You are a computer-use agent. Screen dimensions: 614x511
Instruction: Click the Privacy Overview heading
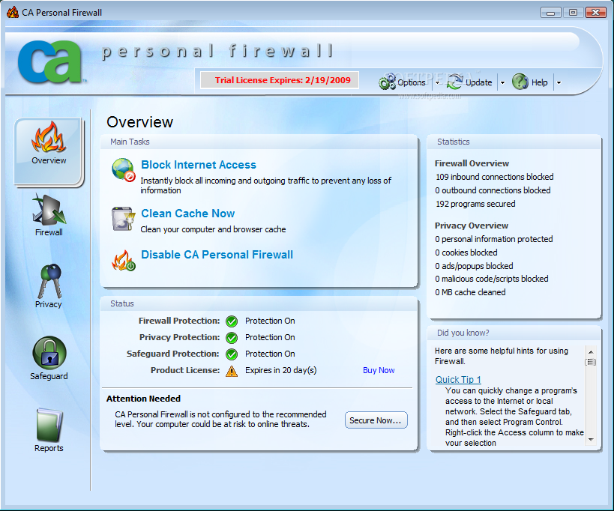(472, 226)
